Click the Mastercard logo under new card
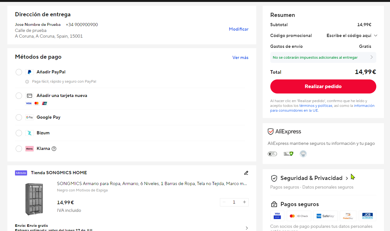The width and height of the screenshot is (390, 231). [36, 103]
